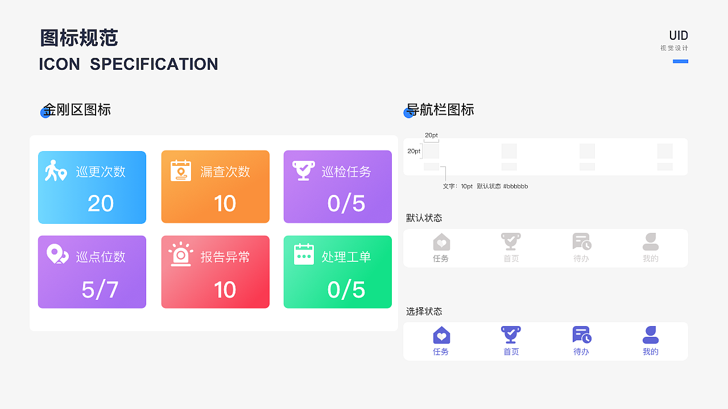This screenshot has width=728, height=409.
Task: Select the purple 任务 tab label in 选择状态
Action: 441,352
